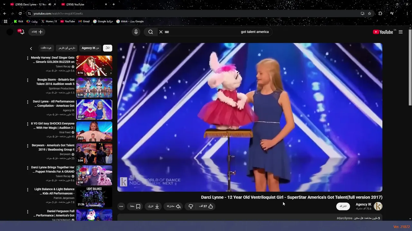Open the apps grid in bookmarks bar

[x=5, y=21]
